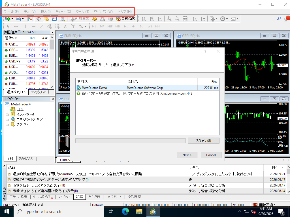The width and height of the screenshot is (290, 217).
Task: Toggle the D1 timeframe button
Action: coord(142,26)
